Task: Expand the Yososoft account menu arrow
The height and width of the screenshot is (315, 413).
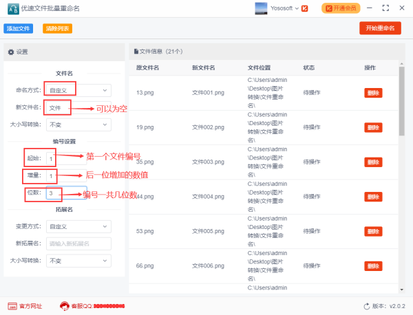Action: point(295,8)
